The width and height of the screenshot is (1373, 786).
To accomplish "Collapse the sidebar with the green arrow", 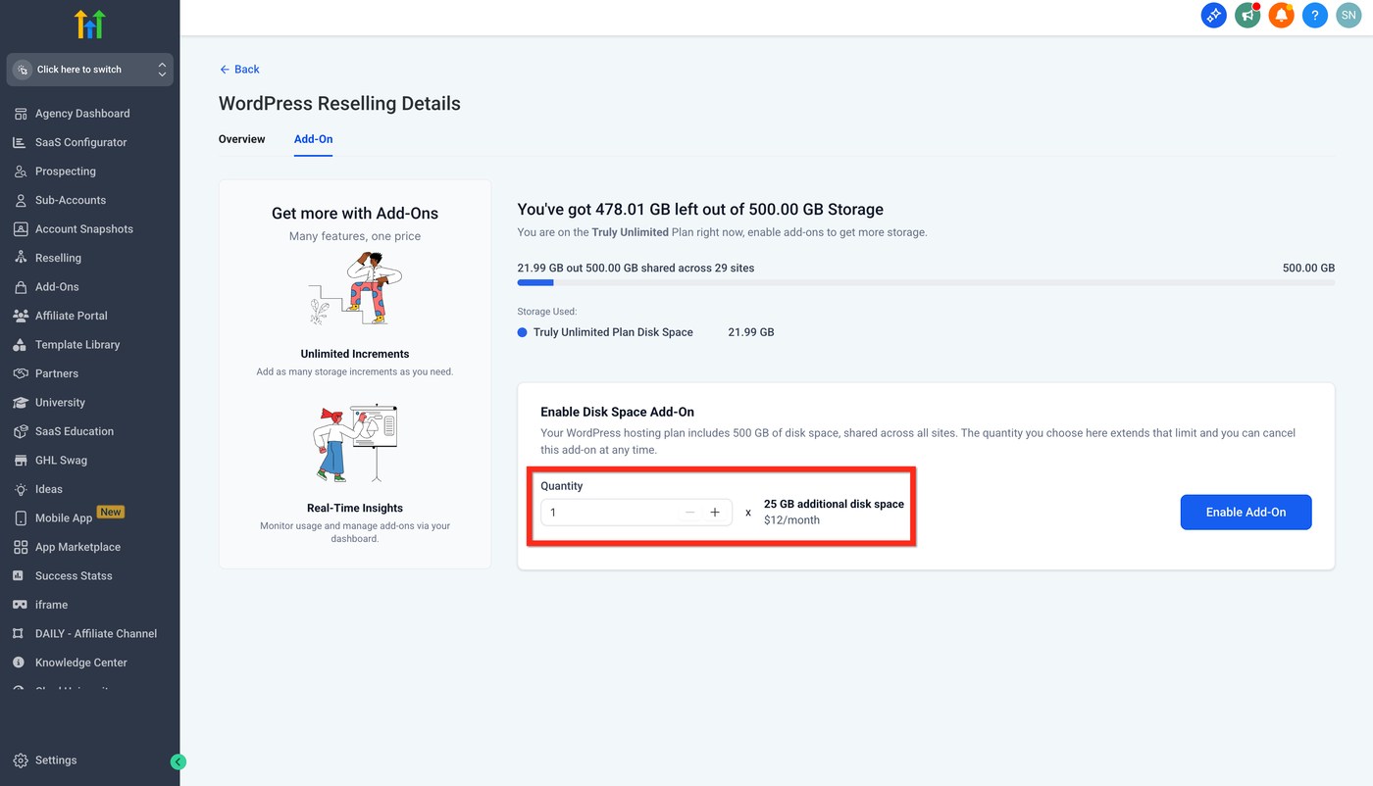I will click(x=178, y=761).
